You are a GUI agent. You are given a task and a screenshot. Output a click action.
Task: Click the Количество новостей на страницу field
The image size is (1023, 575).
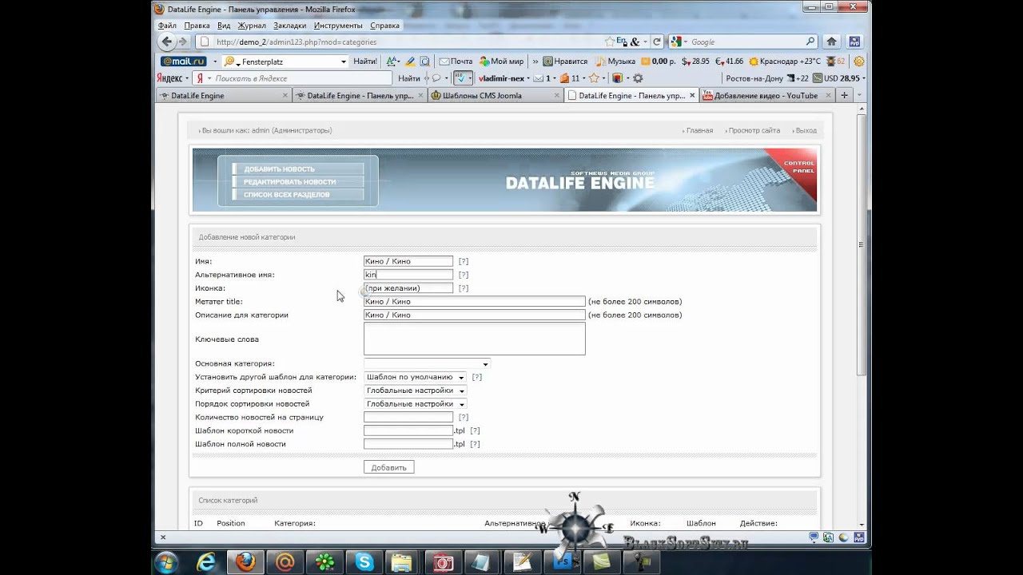408,417
